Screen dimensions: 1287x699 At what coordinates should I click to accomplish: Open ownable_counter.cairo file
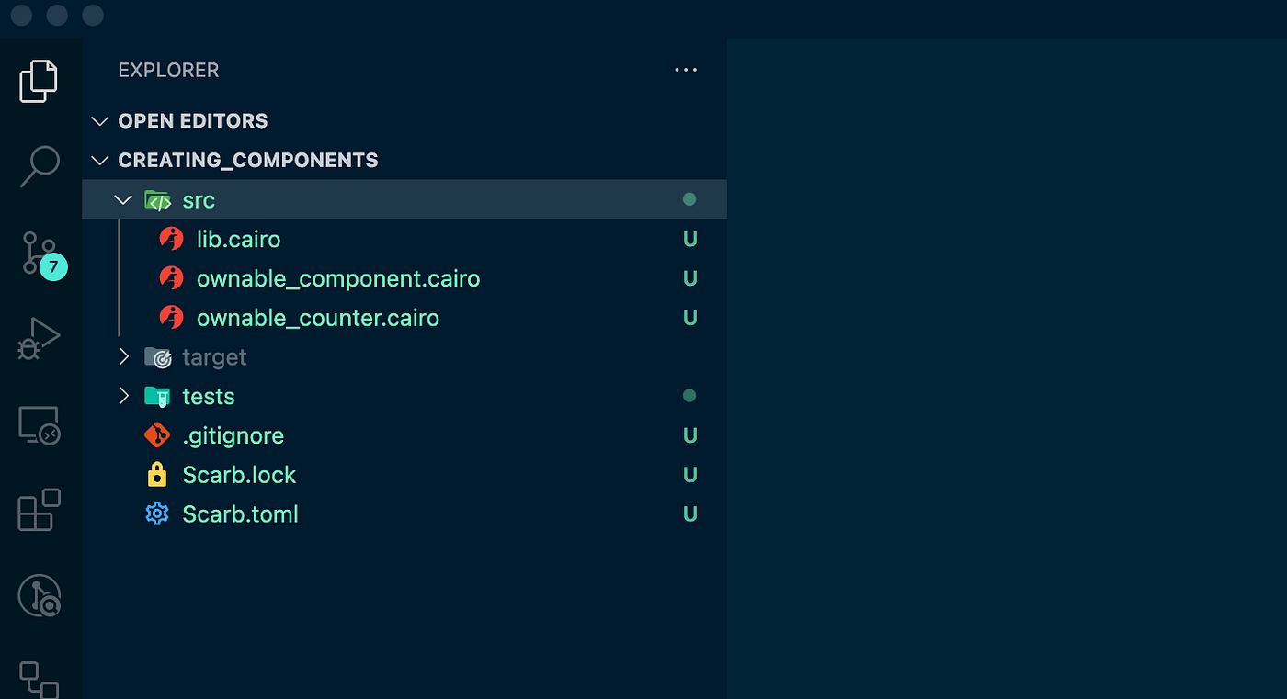(317, 318)
